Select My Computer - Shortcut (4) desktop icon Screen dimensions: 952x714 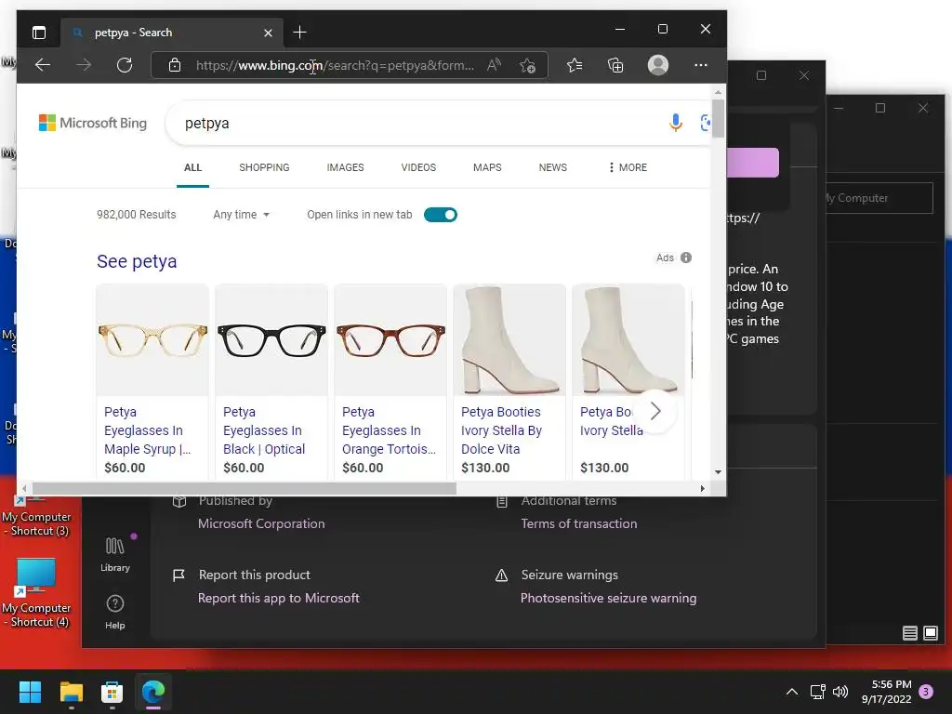tap(36, 593)
